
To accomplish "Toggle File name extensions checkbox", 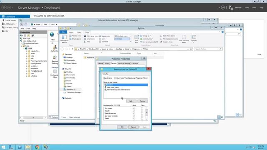I will (x=161, y=39).
